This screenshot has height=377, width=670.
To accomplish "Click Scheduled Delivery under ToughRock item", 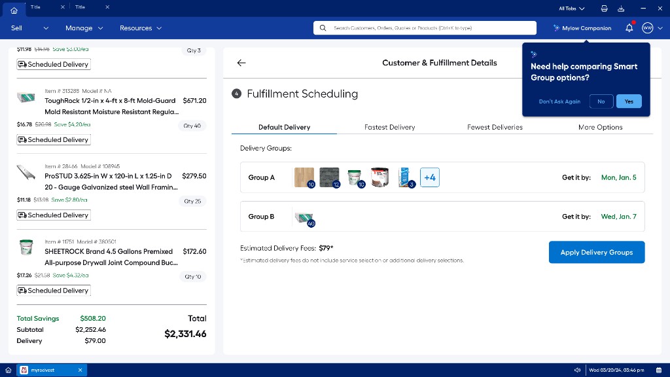I will coord(54,140).
